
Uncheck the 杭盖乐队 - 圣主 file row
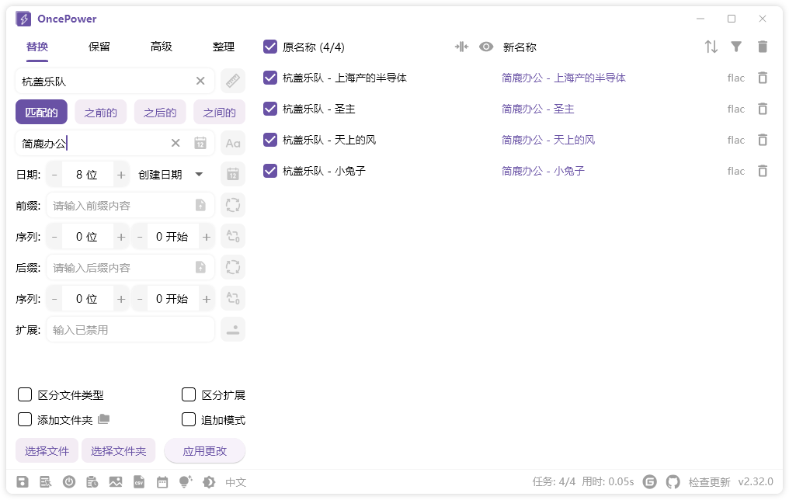tap(270, 109)
